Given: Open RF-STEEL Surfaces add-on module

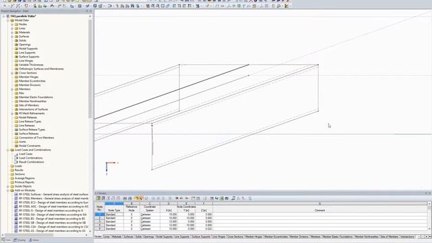Looking at the screenshot, I should [x=53, y=194].
